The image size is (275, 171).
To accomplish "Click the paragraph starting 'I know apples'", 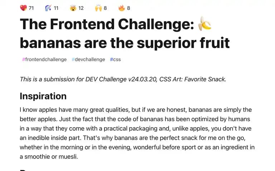I will click(137, 133).
